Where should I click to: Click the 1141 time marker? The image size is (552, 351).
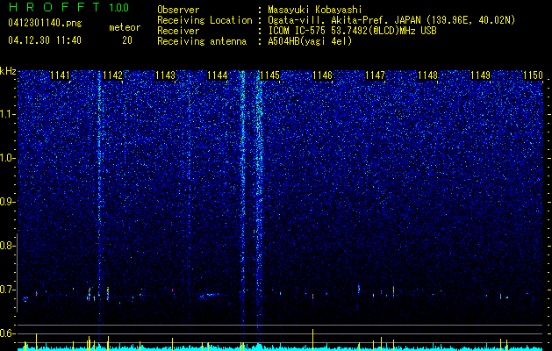point(61,75)
